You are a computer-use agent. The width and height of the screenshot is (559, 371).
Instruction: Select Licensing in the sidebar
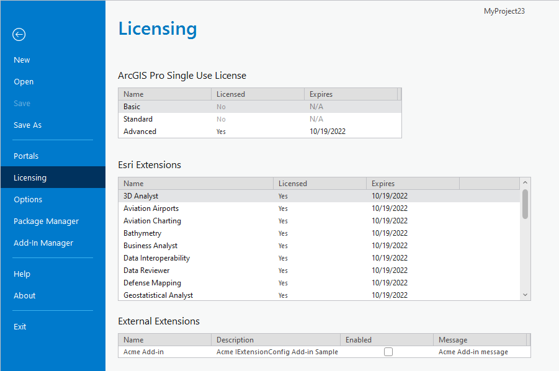tap(30, 177)
